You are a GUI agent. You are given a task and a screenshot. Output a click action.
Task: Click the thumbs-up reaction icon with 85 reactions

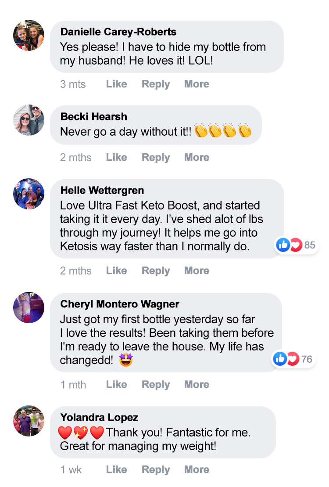[283, 245]
